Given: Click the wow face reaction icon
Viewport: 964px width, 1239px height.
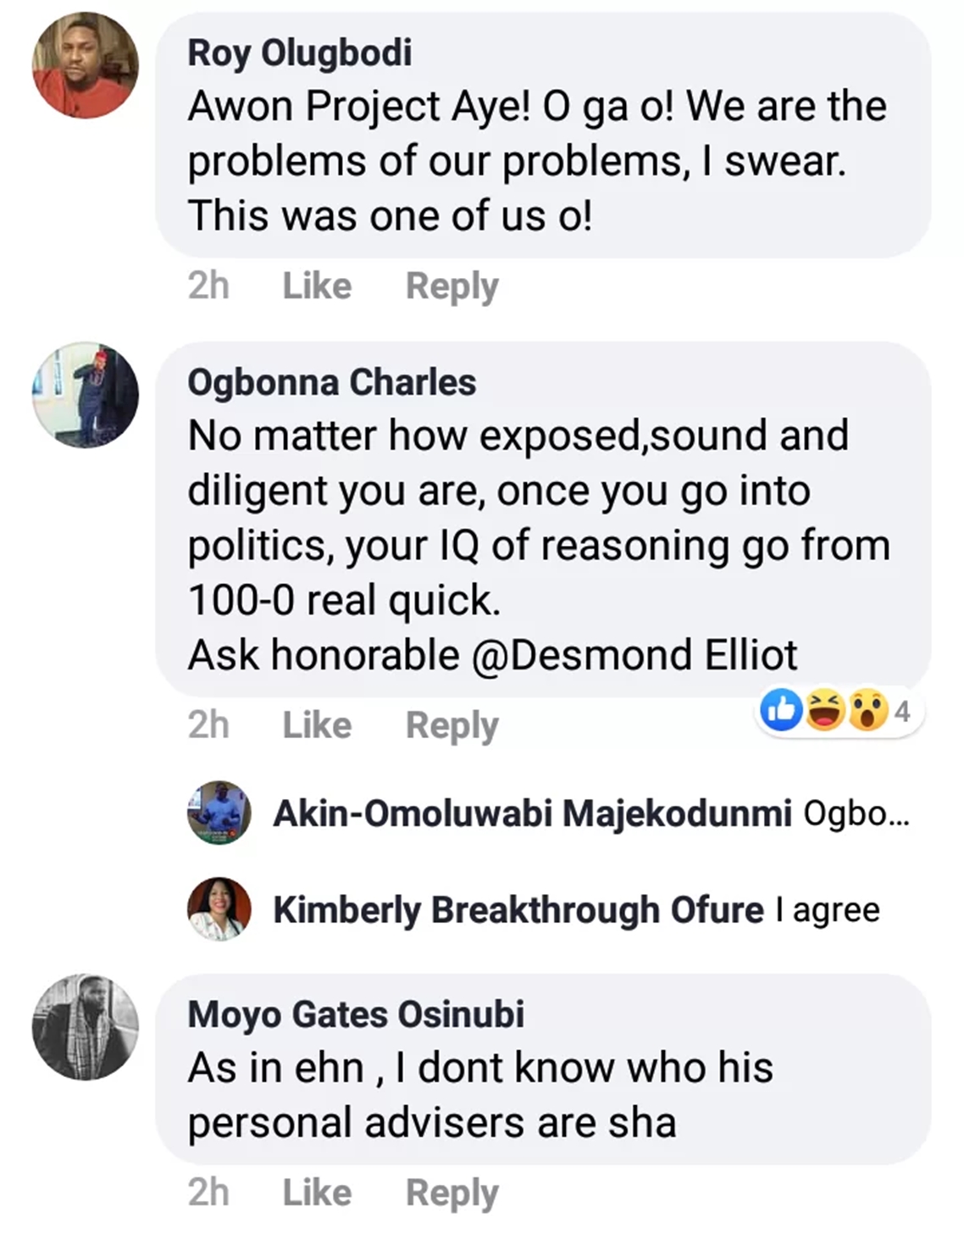Looking at the screenshot, I should pyautogui.click(x=867, y=710).
